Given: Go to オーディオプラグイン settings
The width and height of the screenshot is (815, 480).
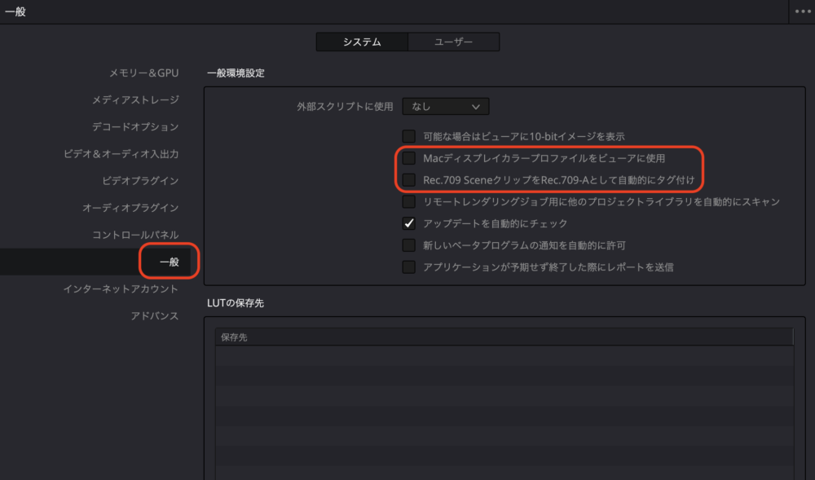Looking at the screenshot, I should tap(130, 208).
